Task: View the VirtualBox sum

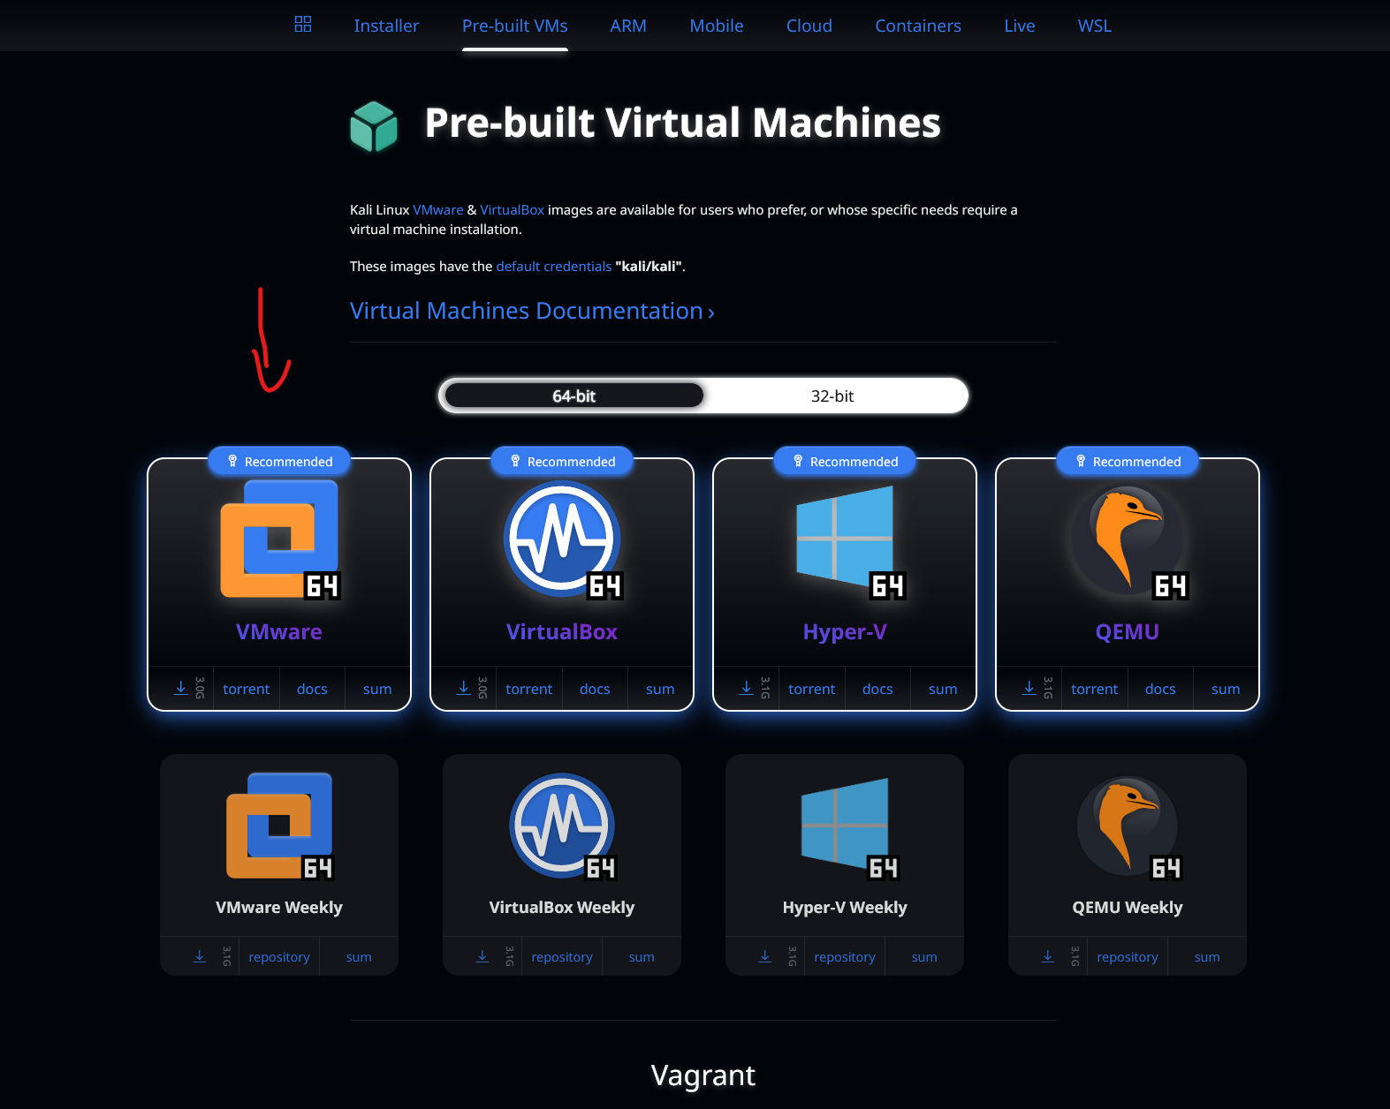Action: point(660,689)
